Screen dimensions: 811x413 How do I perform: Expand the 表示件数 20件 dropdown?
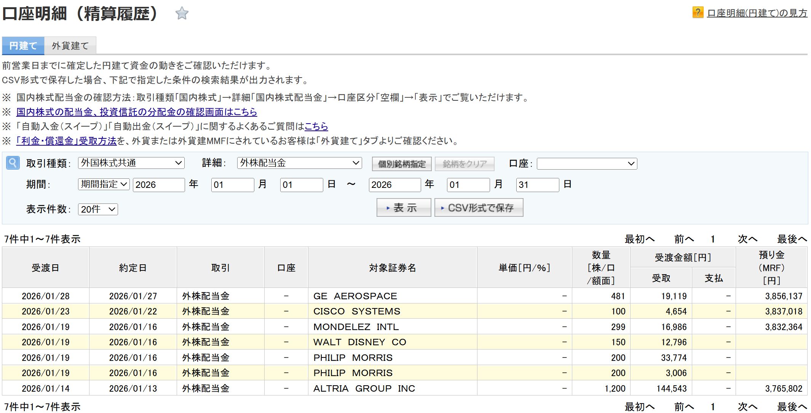[98, 209]
